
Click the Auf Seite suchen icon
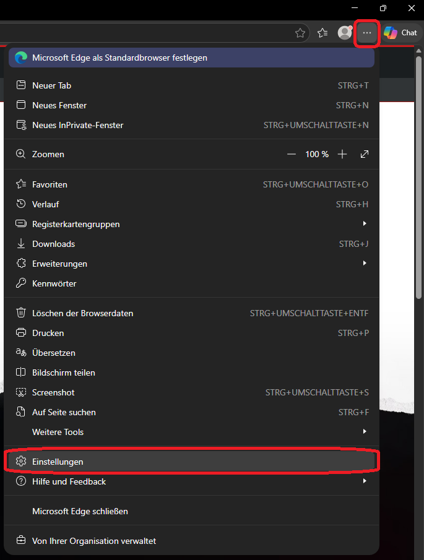[21, 411]
